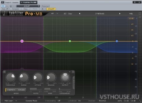The width and height of the screenshot is (142, 103).
Task: Go to next preset with right arrow
Action: click(120, 14)
